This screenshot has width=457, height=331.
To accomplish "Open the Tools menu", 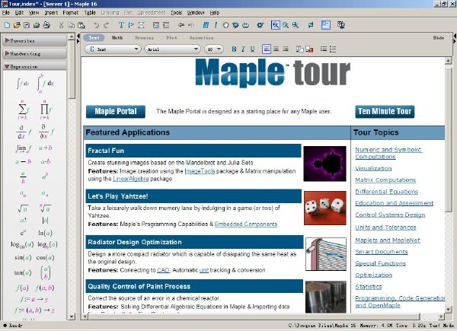I will point(177,12).
